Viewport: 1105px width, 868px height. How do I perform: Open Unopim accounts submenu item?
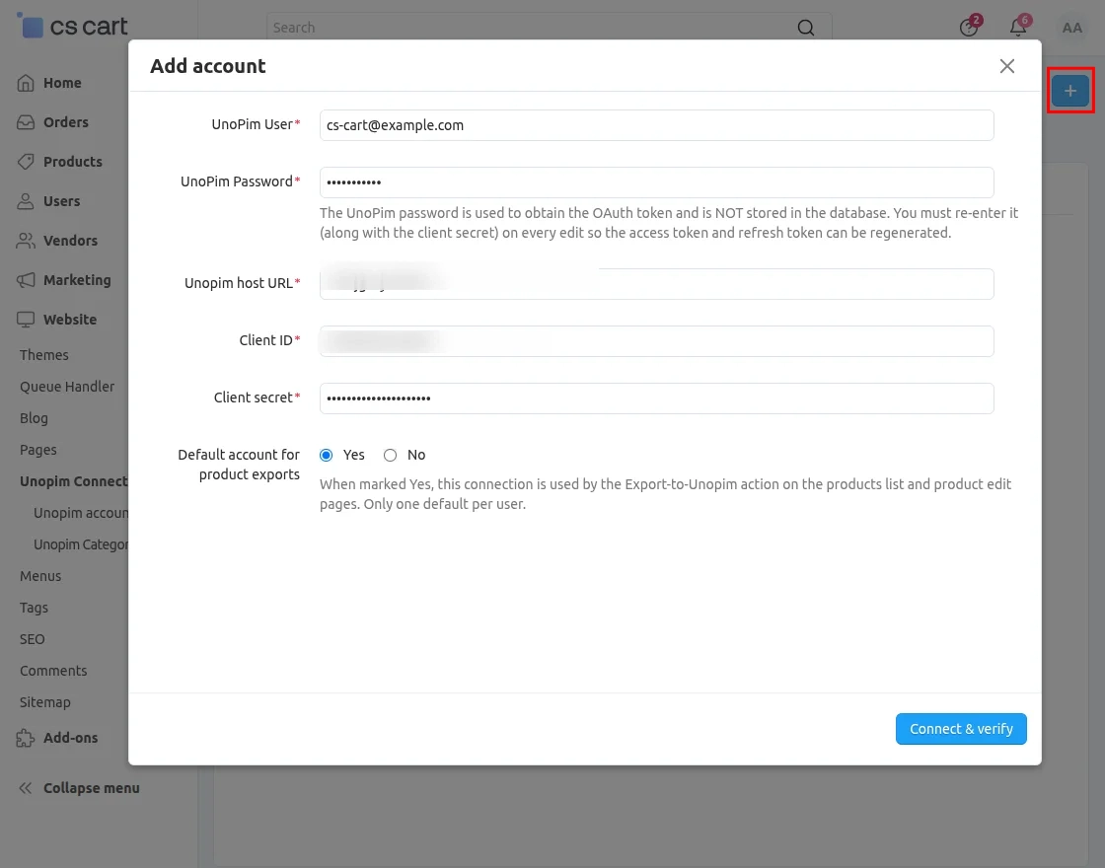(81, 514)
